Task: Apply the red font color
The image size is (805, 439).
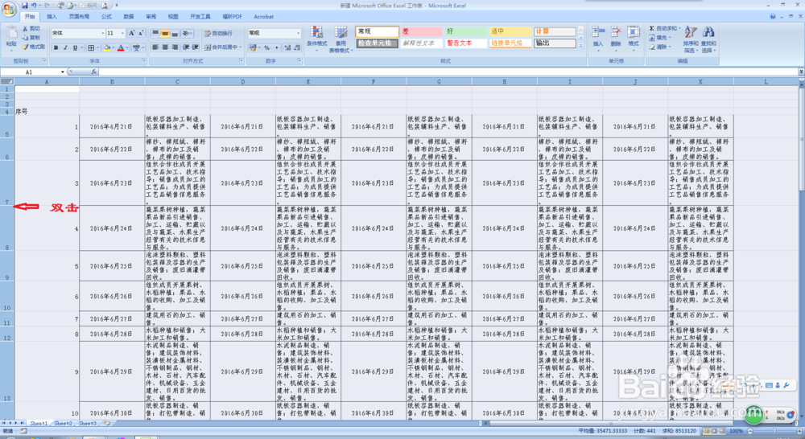Action: [x=121, y=47]
